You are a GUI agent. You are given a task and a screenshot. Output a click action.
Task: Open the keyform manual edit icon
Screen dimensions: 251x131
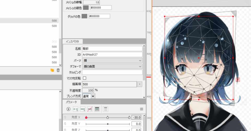point(97,109)
